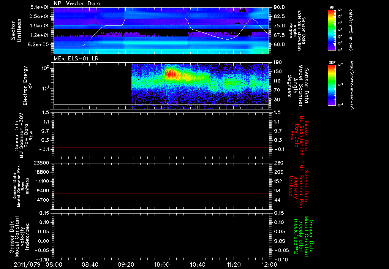Click the "190" scanner angle tick label
Screen dimensions: 389x269
(x=278, y=62)
